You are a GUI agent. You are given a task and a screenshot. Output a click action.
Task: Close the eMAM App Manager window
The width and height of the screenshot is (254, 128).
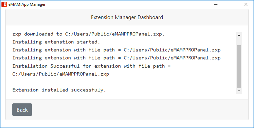[246, 4]
